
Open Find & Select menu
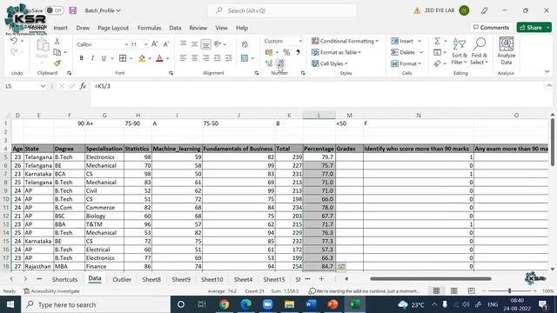(479, 51)
